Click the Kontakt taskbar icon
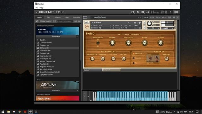The image size is (202, 114). click(30, 112)
